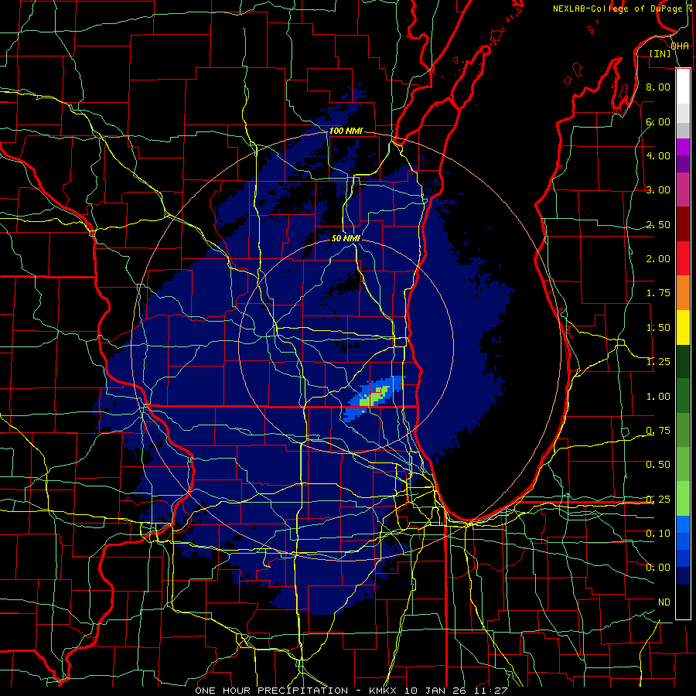Click the 100 NMI range ring label
This screenshot has height=696, width=696.
346,131
